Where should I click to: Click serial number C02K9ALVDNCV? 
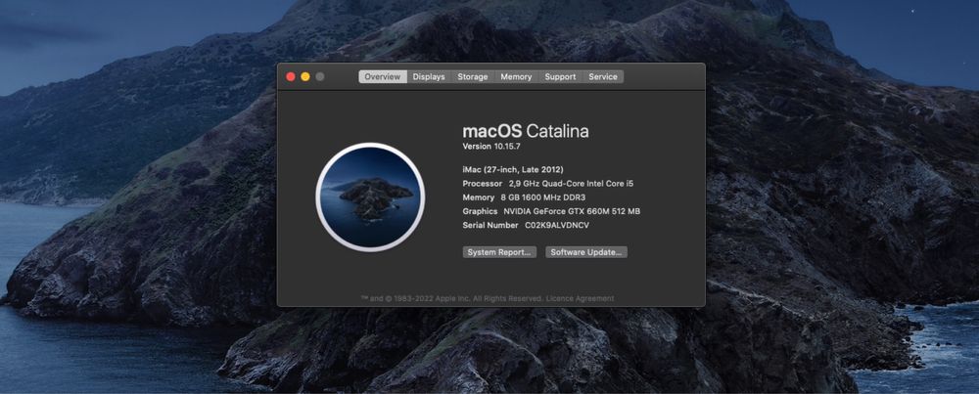pyautogui.click(x=557, y=225)
